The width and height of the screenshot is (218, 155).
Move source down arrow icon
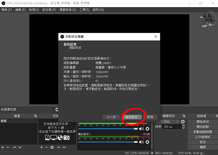click(x=64, y=147)
